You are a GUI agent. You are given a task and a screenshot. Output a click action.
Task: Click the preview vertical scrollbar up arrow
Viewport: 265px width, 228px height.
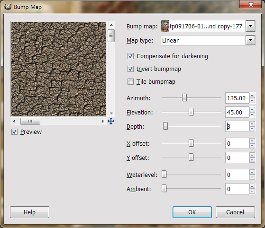[111, 25]
